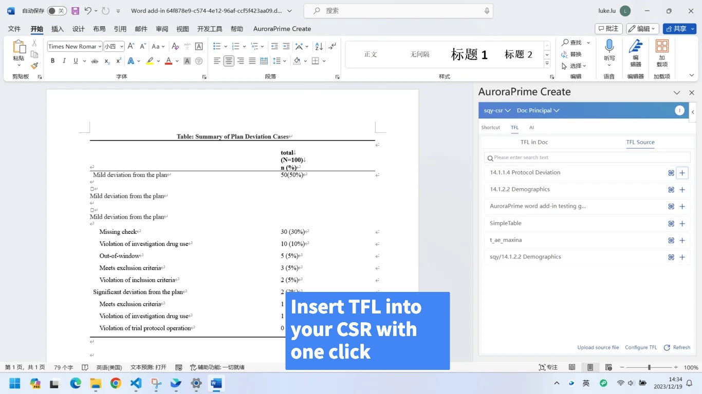Open the Insert (插入) ribbon tab
Viewport: 702px width, 394px height.
pyautogui.click(x=58, y=29)
